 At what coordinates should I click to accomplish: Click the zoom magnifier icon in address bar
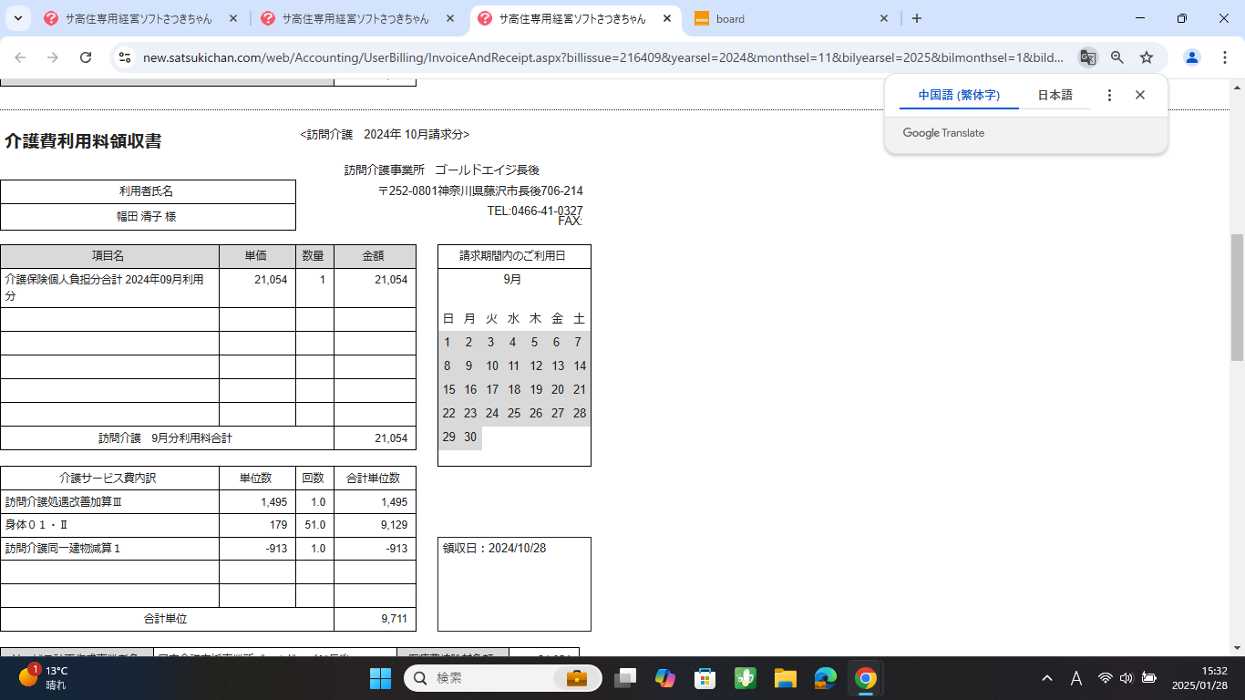(1117, 57)
